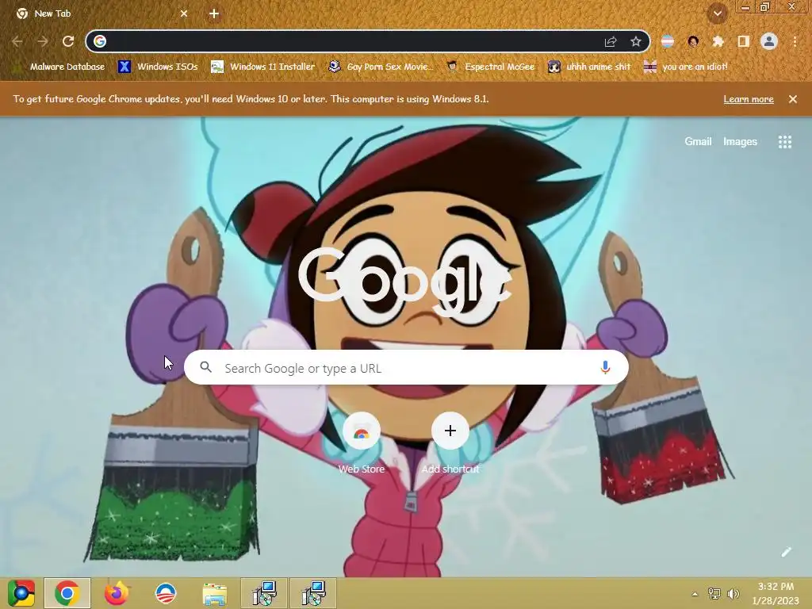Dismiss the Windows 8.1 update infobar
812x609 pixels.
793,99
